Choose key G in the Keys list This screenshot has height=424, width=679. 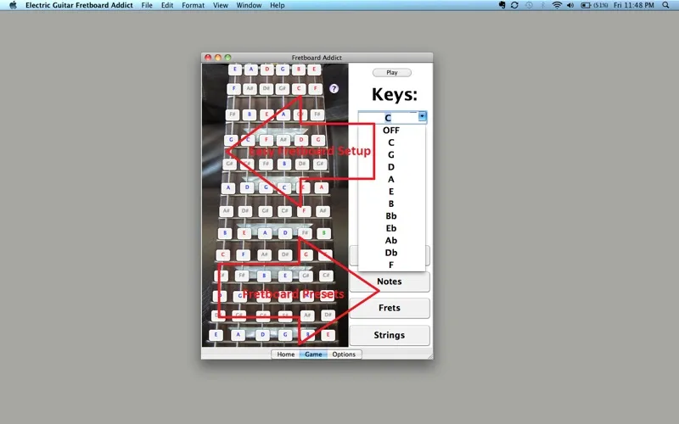click(x=391, y=155)
